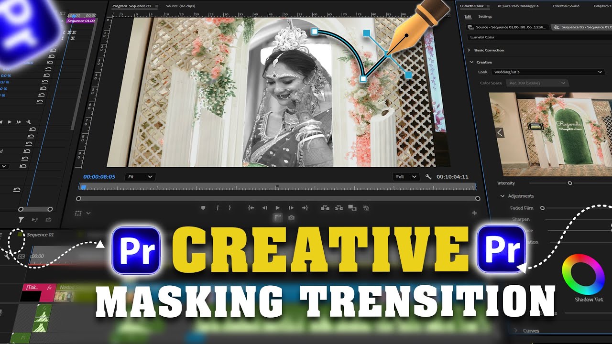Click the Mark In bracket icon

coord(218,208)
